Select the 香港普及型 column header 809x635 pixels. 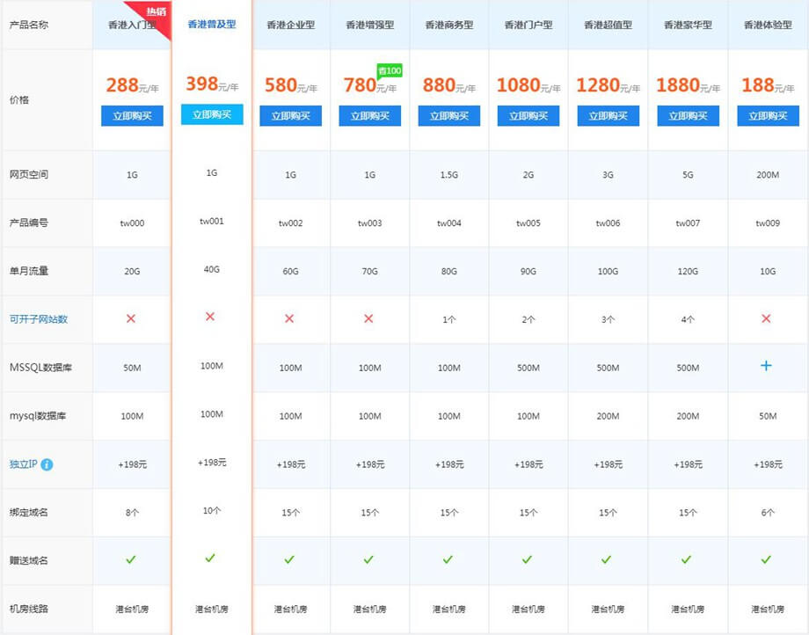coord(212,25)
